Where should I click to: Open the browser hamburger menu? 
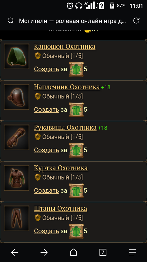pos(132,252)
